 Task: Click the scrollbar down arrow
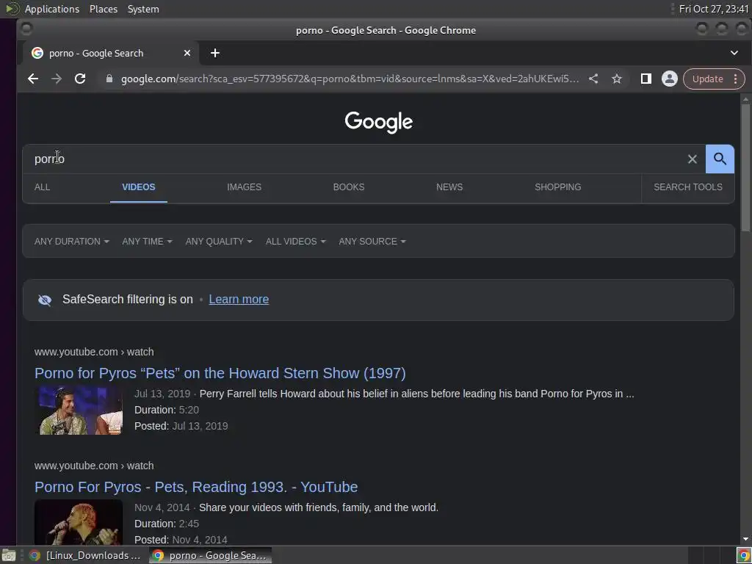(745, 540)
